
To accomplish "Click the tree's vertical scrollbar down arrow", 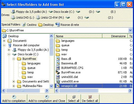I will coord(51,86).
